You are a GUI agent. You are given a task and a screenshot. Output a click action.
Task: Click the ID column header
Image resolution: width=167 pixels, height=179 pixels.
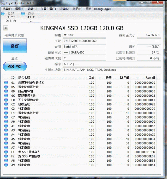pos(13,78)
